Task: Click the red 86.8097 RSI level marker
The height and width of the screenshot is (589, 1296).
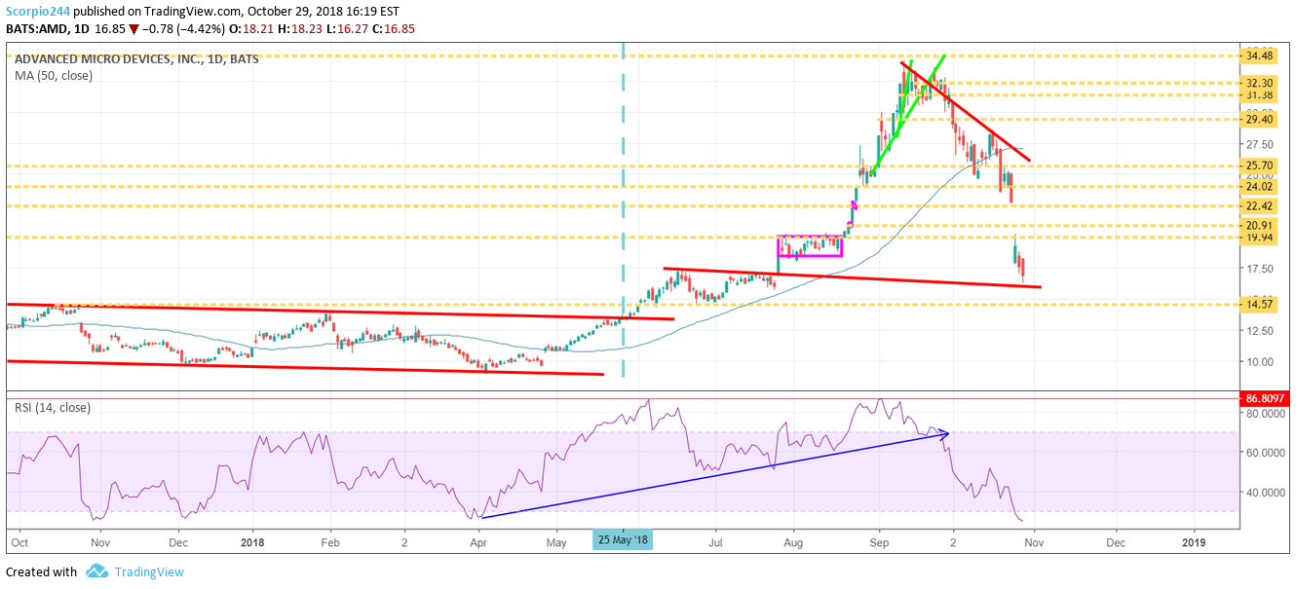Action: [1266, 396]
